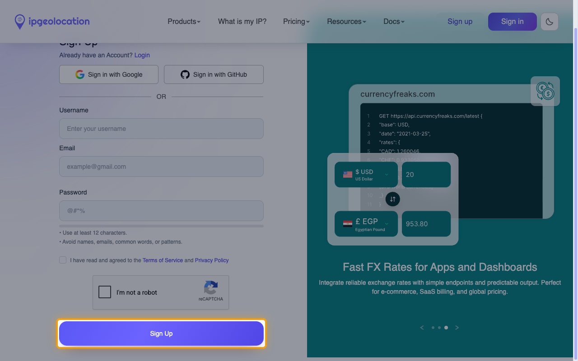The image size is (578, 361).
Task: Select the third carousel dot
Action: click(446, 328)
